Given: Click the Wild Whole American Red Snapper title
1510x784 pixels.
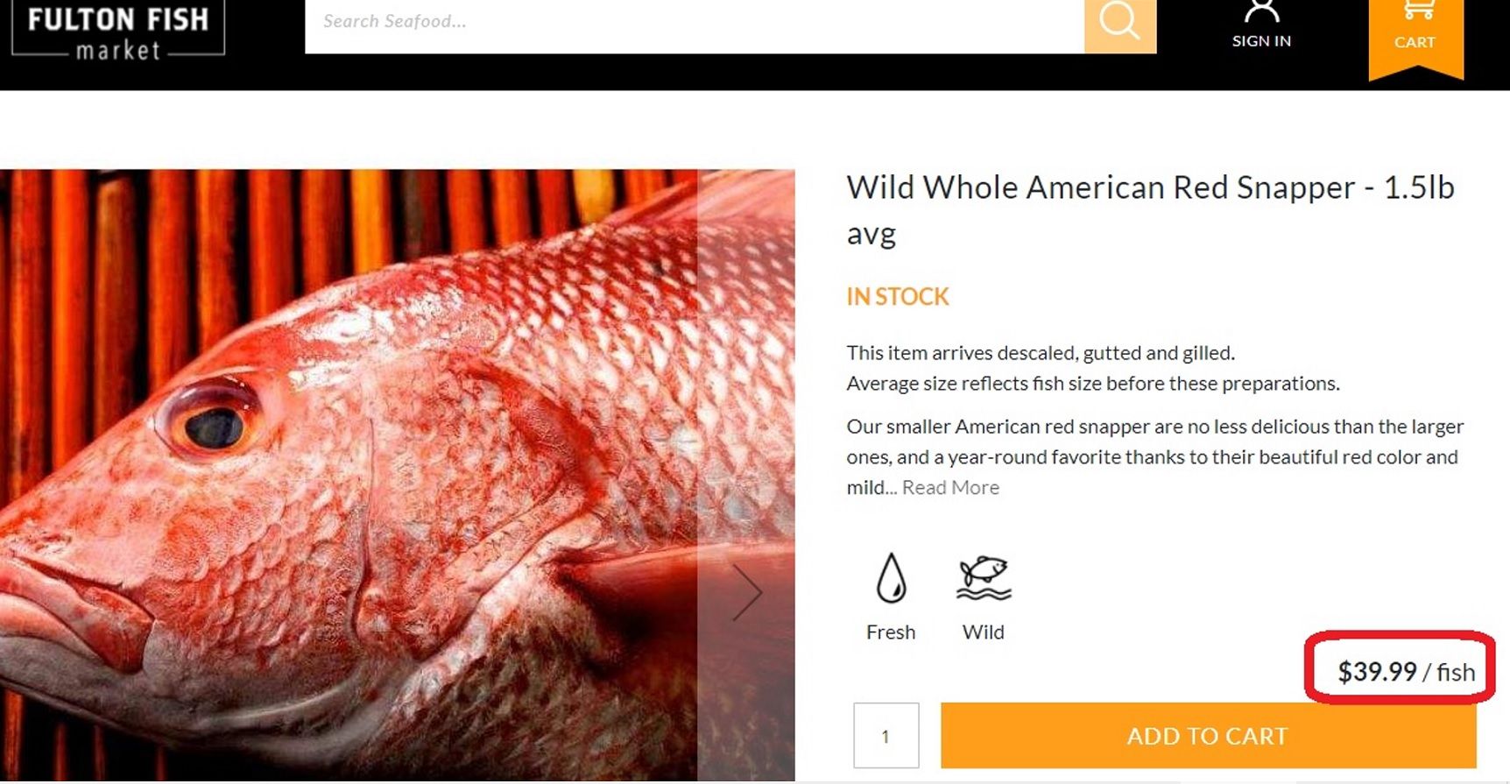Looking at the screenshot, I should 1150,210.
